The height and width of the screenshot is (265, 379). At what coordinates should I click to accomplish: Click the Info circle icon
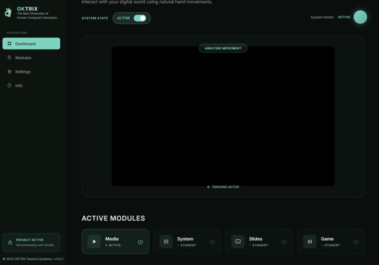[9, 85]
